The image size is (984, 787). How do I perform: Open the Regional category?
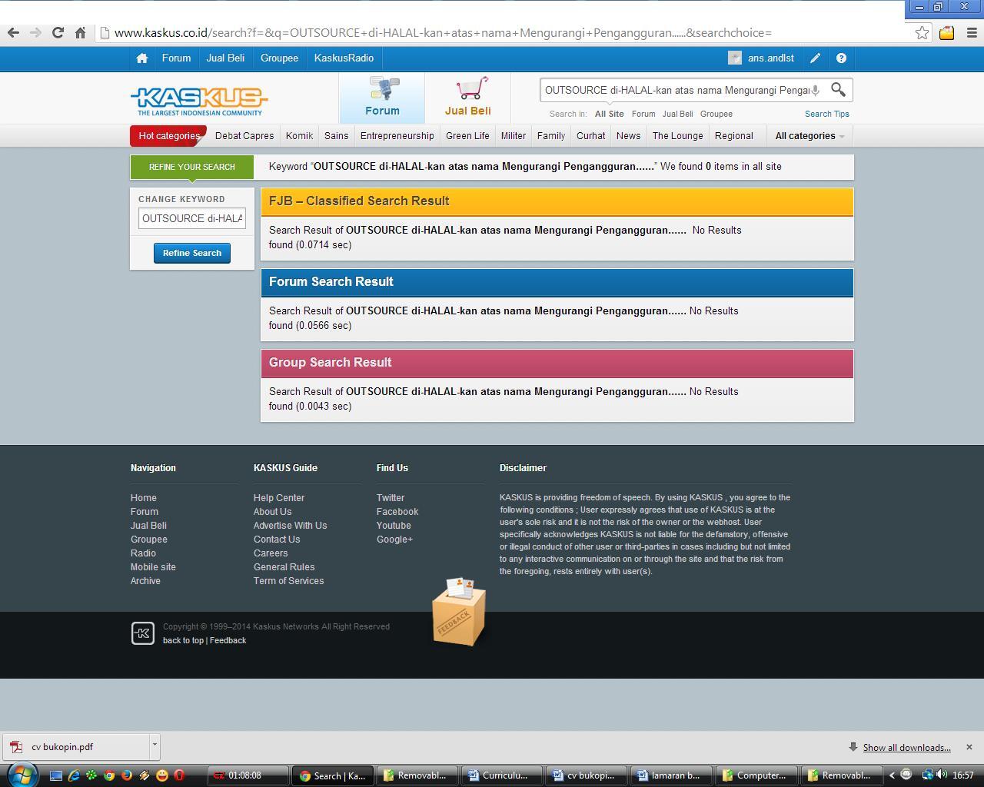734,136
